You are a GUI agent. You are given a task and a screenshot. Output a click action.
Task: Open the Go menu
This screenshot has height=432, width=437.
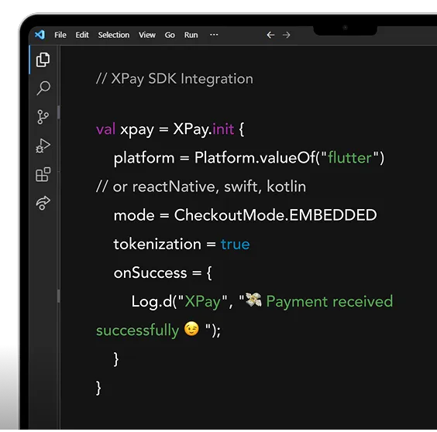(170, 35)
